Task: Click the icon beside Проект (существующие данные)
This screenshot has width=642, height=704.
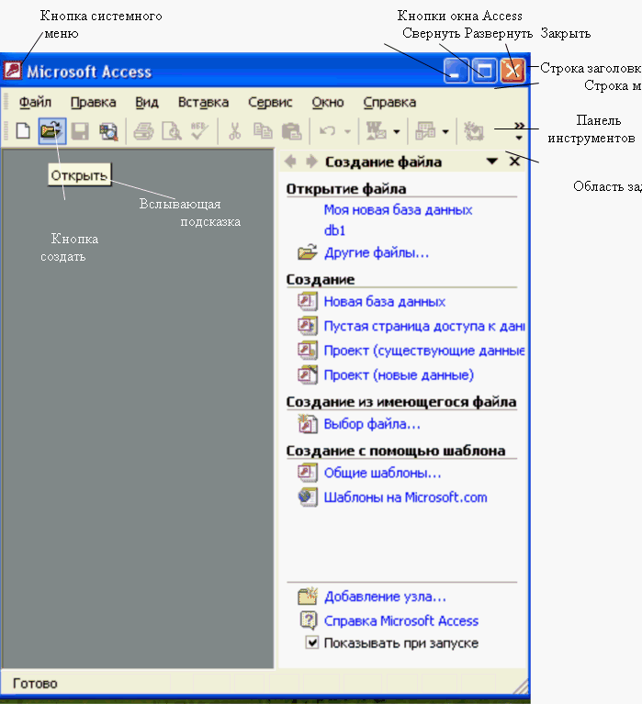Action: tap(308, 351)
